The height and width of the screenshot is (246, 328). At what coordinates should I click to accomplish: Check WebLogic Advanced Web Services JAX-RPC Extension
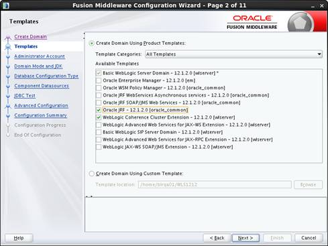click(99, 139)
